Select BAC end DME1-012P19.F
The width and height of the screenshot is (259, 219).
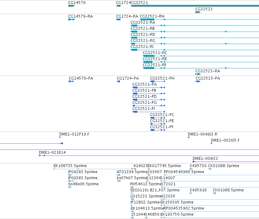(74, 134)
